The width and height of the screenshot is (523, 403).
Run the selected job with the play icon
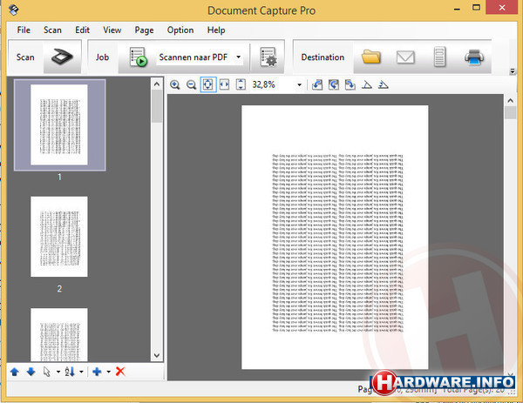click(x=138, y=57)
